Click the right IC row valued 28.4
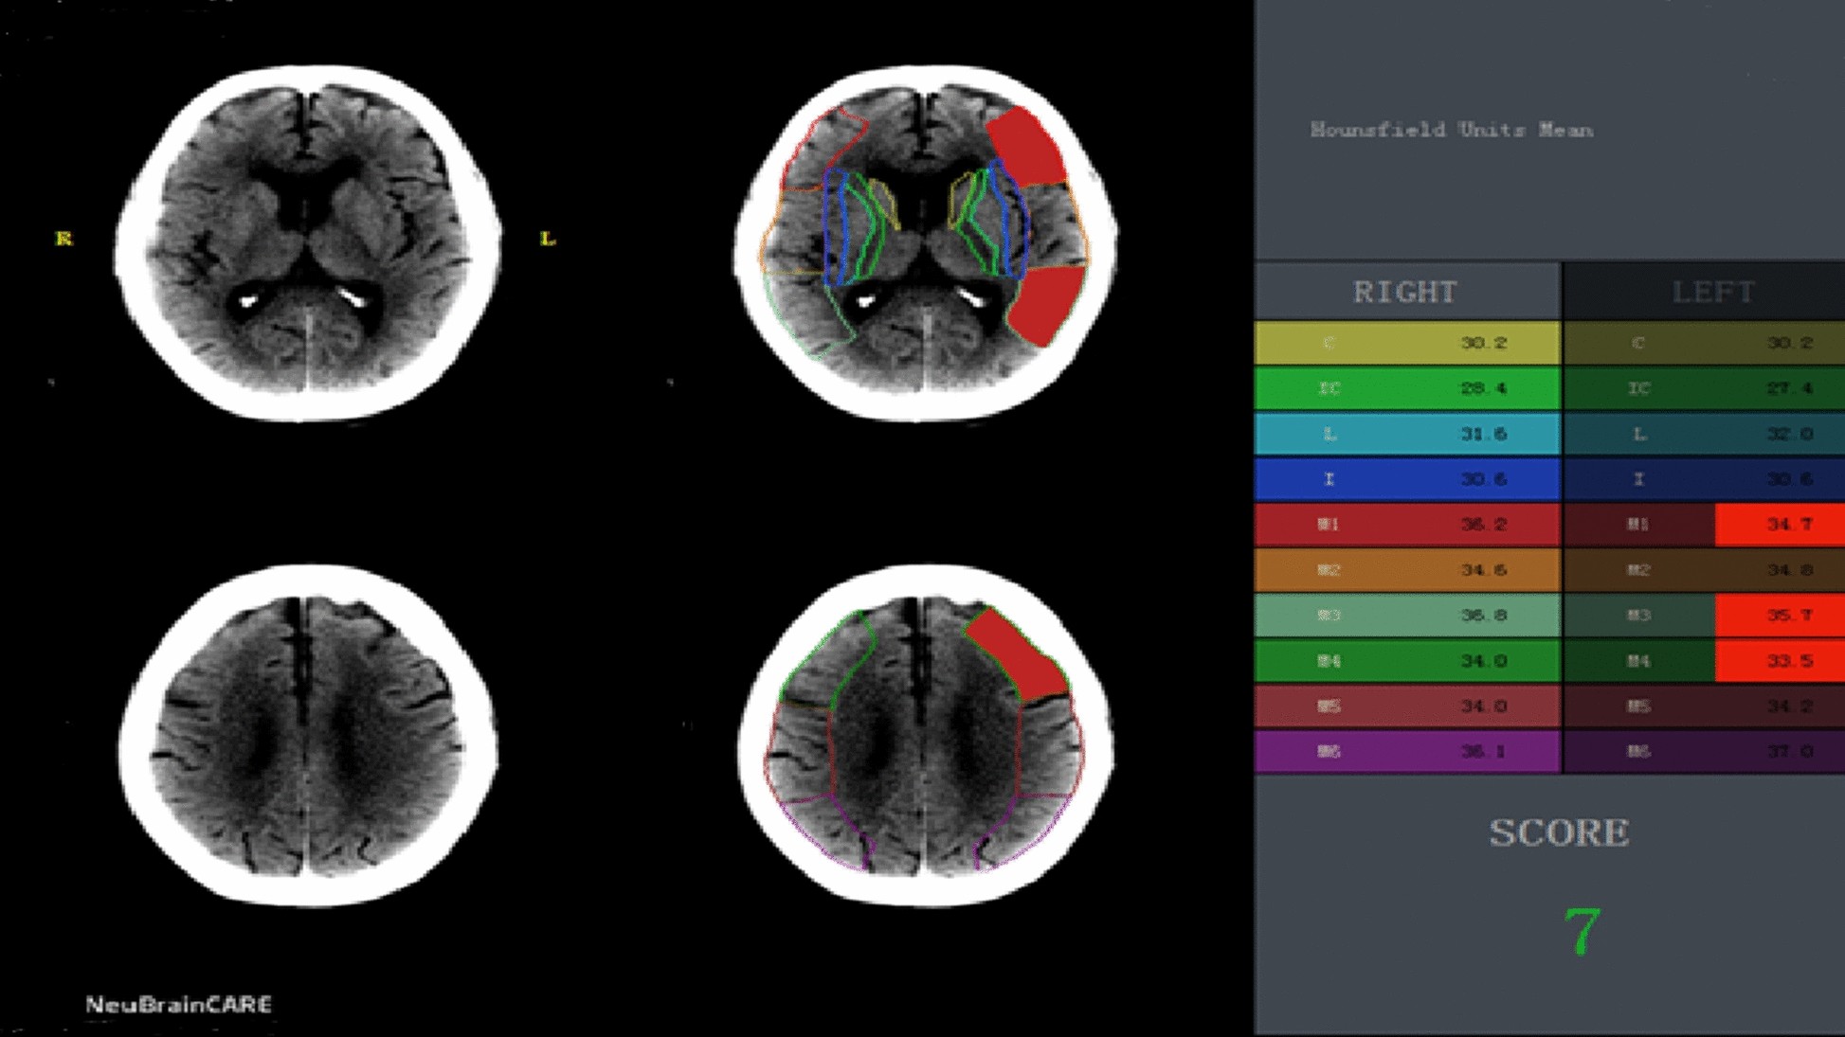 1407,388
